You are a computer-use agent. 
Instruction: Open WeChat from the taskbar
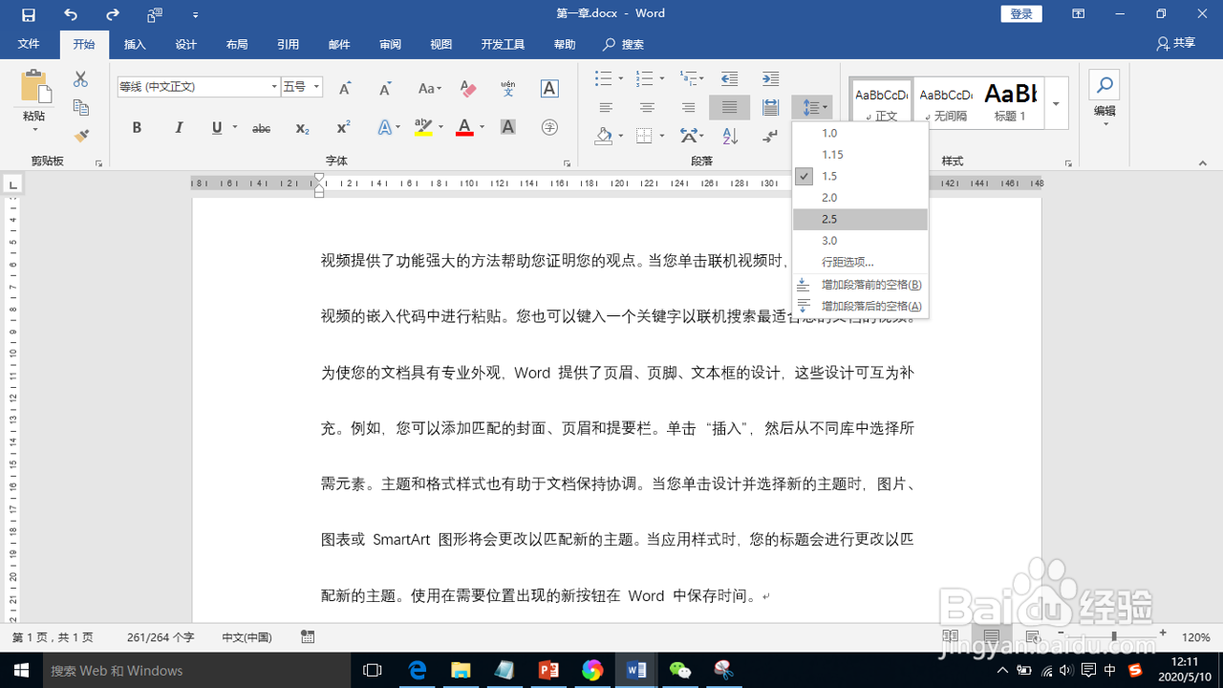point(679,670)
